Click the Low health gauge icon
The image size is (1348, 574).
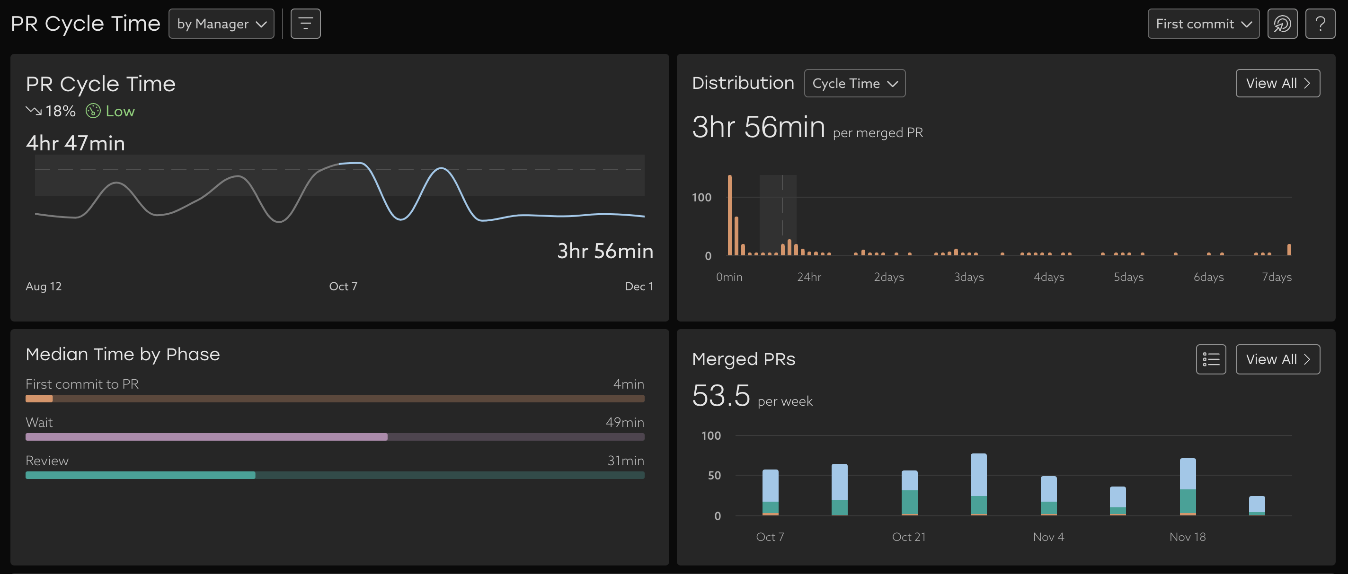(93, 111)
